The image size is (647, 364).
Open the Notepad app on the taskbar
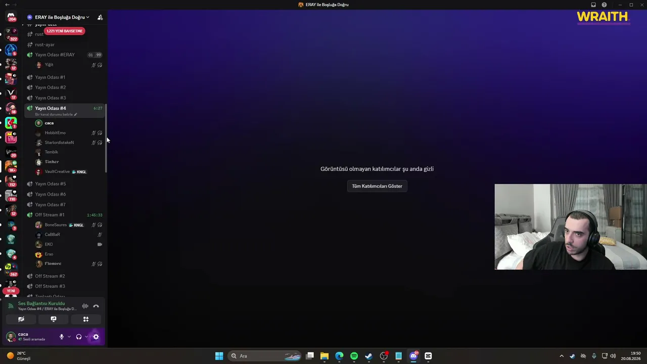(x=399, y=356)
